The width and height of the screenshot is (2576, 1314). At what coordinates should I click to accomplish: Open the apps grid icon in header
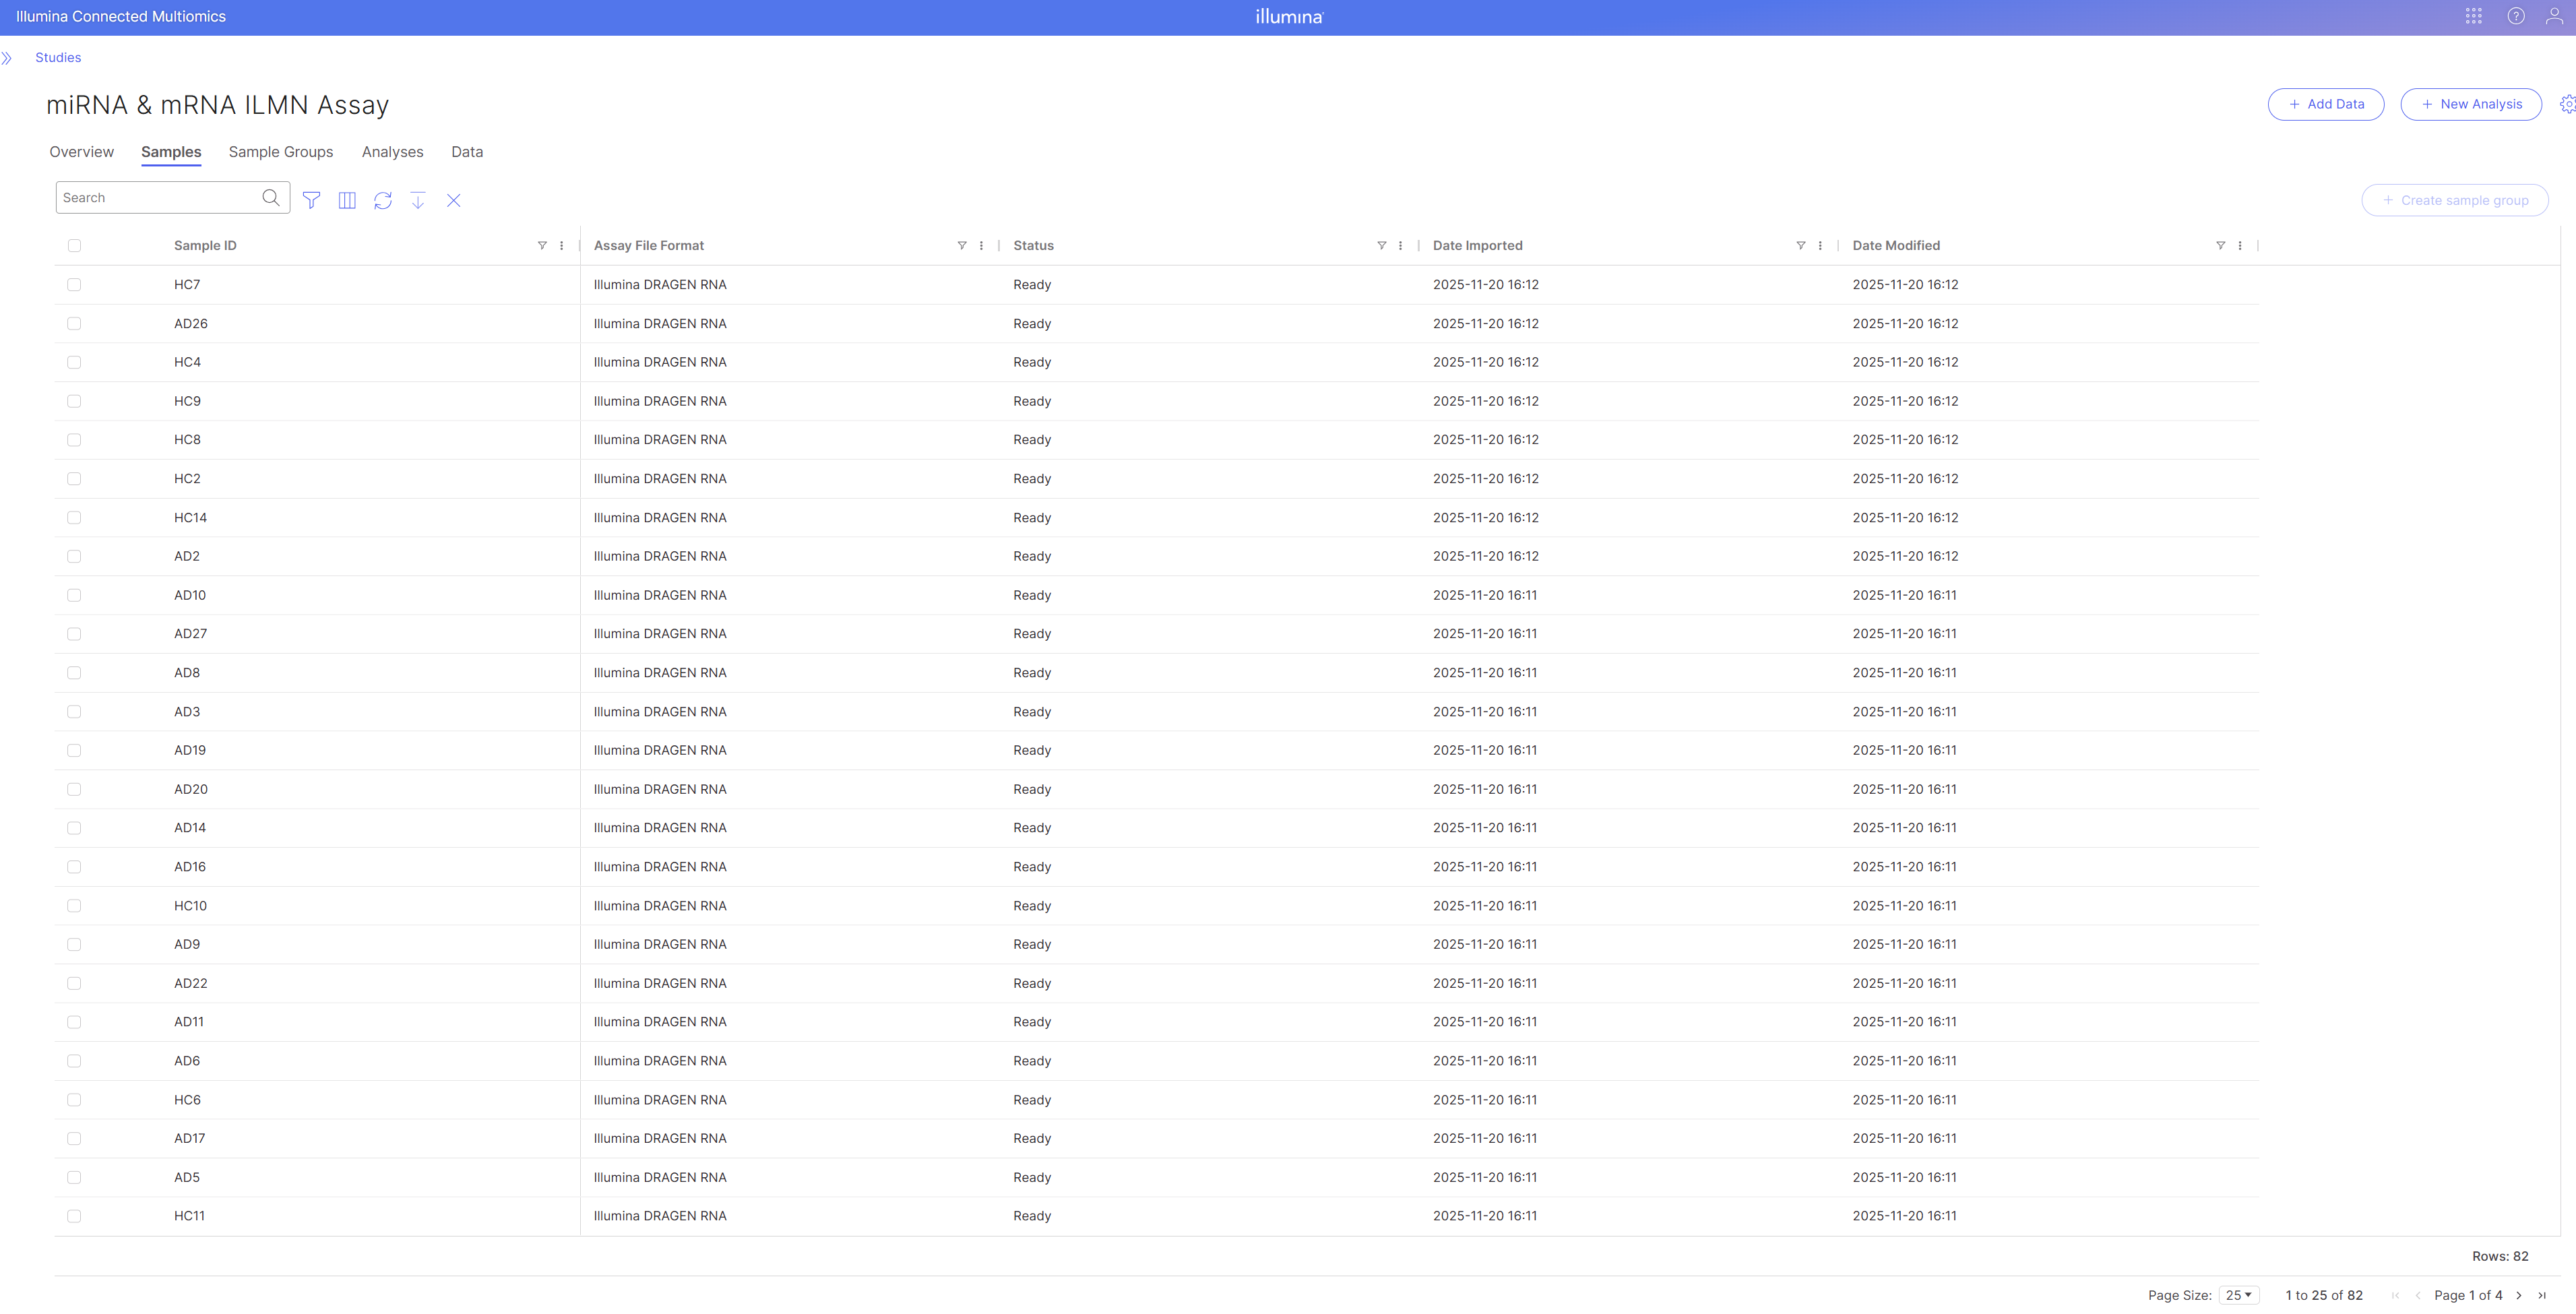tap(2473, 16)
